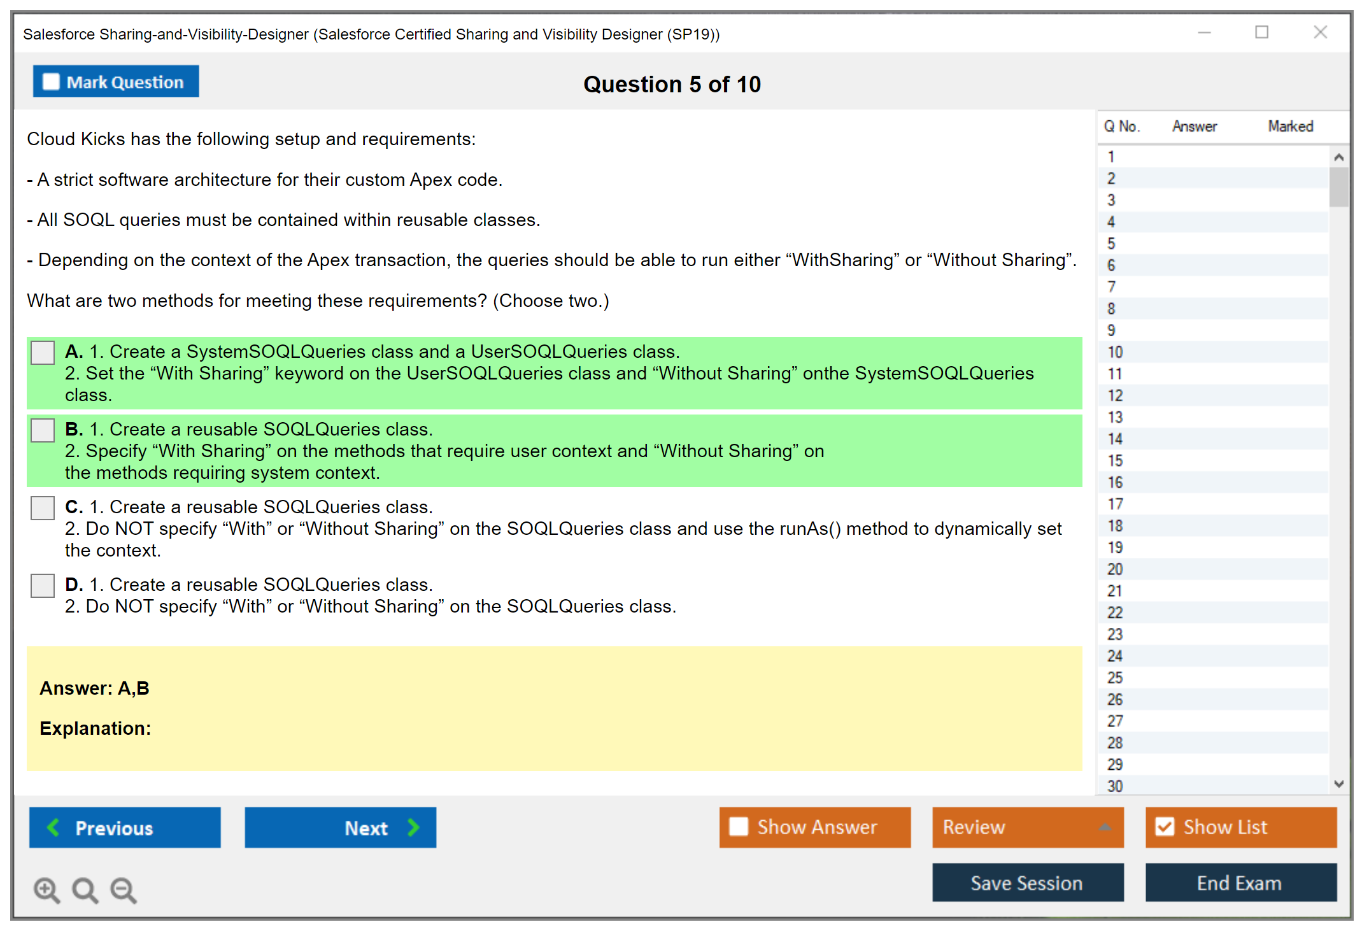Click the zoom out magnifier icon
The height and width of the screenshot is (936, 1369).
[x=124, y=890]
